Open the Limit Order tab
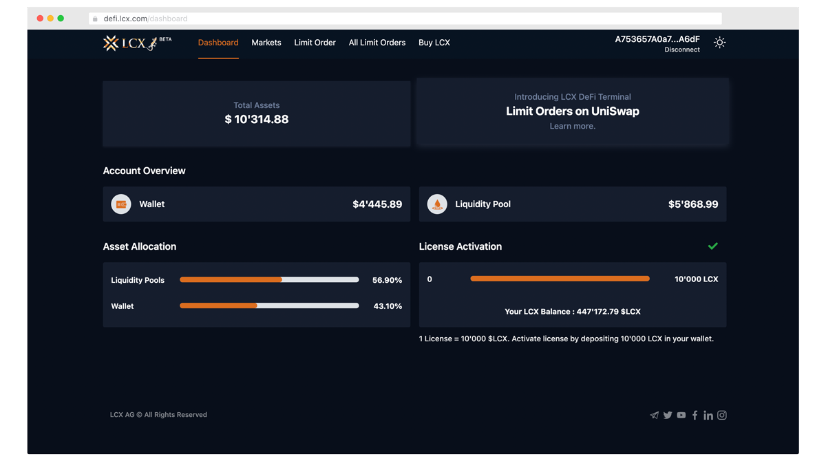 [x=315, y=43]
